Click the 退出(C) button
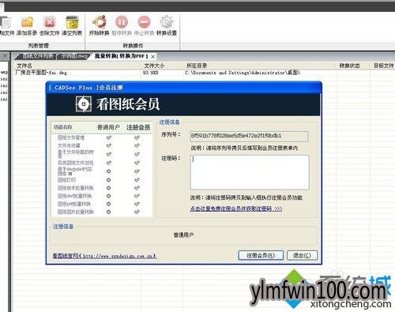The height and width of the screenshot is (312, 395). pyautogui.click(x=302, y=255)
